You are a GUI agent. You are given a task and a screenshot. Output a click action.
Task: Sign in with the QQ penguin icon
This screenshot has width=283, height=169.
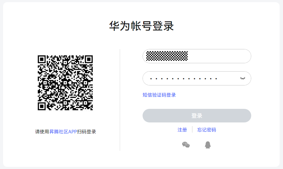pos(208,145)
